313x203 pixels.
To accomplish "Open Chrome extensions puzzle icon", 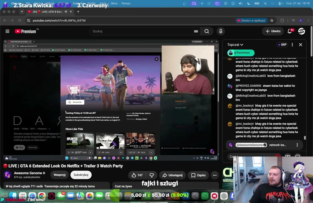I will coord(282,20).
